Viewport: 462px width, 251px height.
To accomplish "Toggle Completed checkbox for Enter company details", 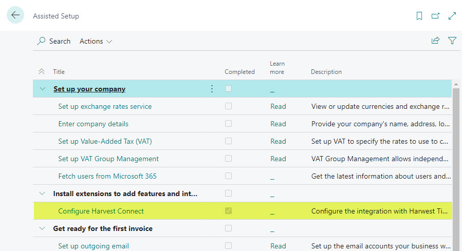I will click(228, 124).
